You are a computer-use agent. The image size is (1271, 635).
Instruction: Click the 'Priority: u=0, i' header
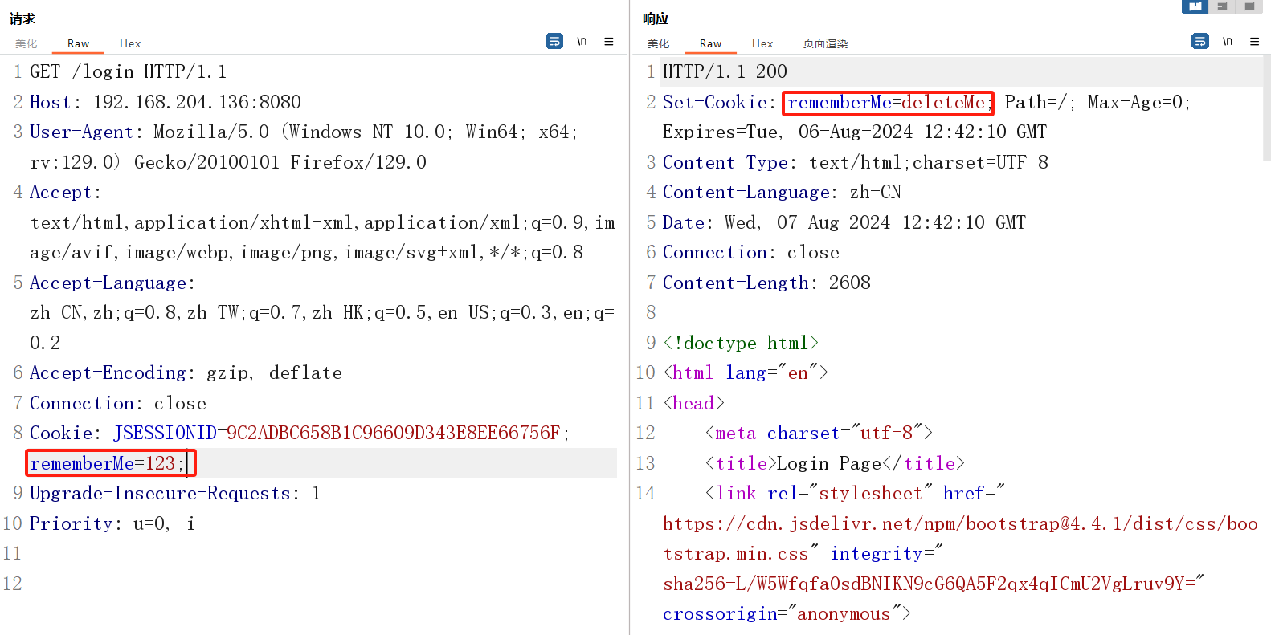point(112,523)
